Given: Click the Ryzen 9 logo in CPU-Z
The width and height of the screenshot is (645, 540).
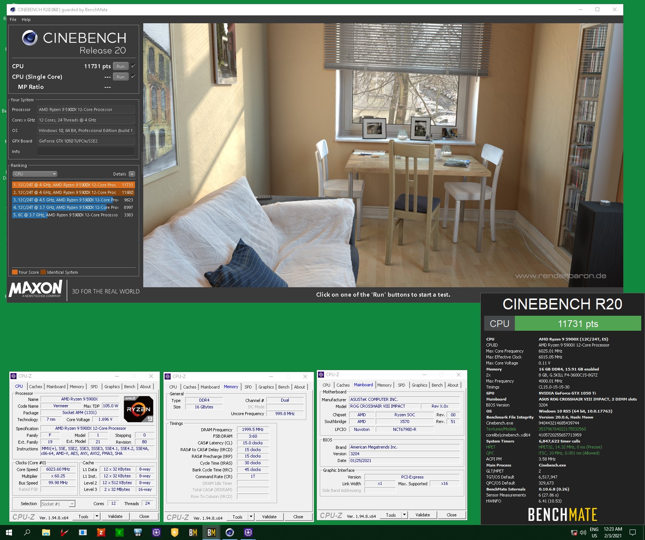Looking at the screenshot, I should [138, 409].
